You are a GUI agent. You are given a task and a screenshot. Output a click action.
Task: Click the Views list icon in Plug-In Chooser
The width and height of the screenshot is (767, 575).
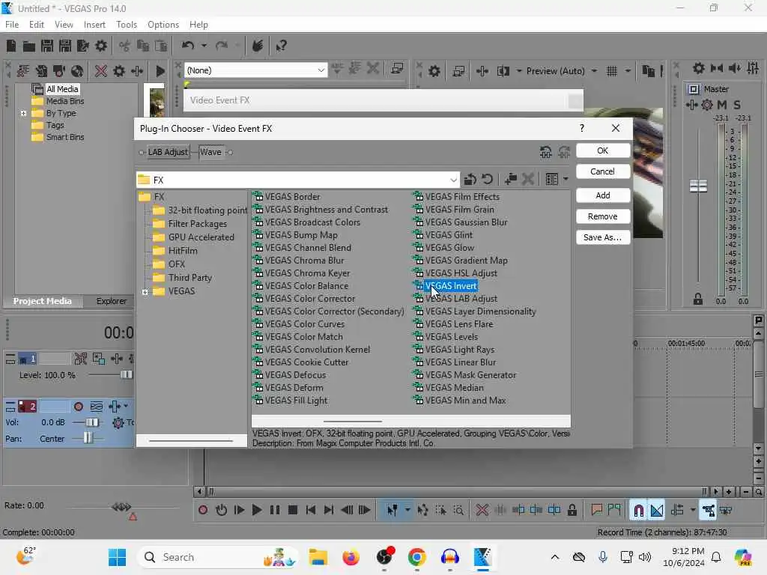(x=552, y=180)
